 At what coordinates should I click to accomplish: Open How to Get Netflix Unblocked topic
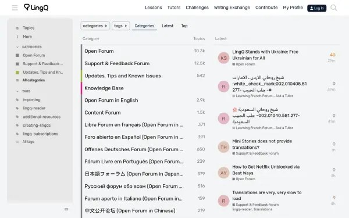tap(266, 170)
